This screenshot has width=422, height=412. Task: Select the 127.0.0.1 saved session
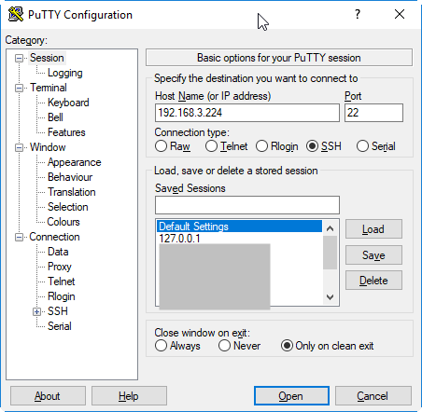point(239,239)
